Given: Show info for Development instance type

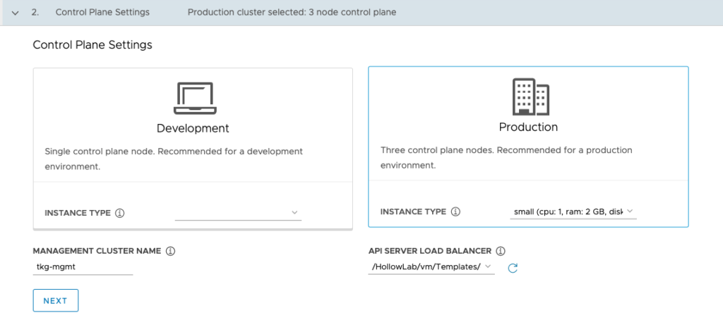Looking at the screenshot, I should coord(119,213).
